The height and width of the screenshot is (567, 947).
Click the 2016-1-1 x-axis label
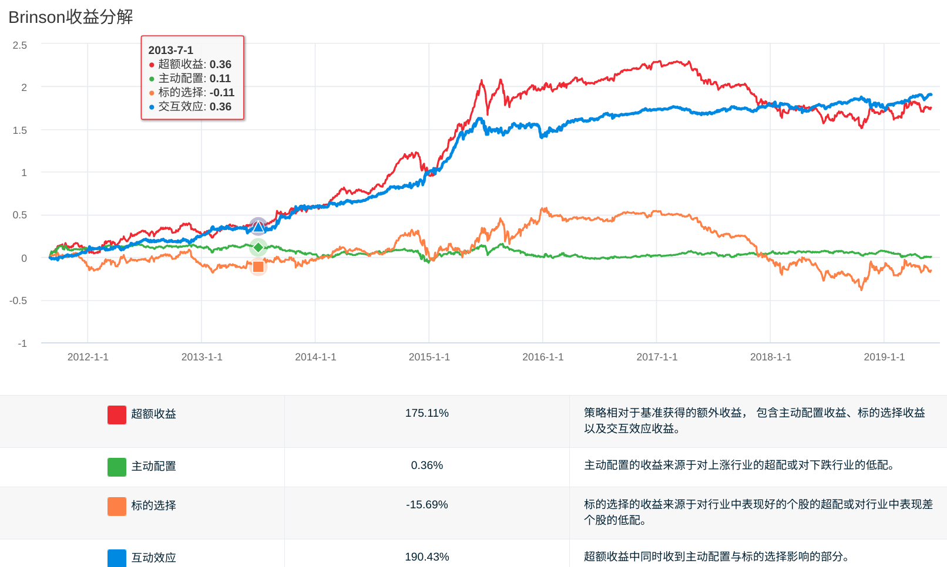coord(543,357)
